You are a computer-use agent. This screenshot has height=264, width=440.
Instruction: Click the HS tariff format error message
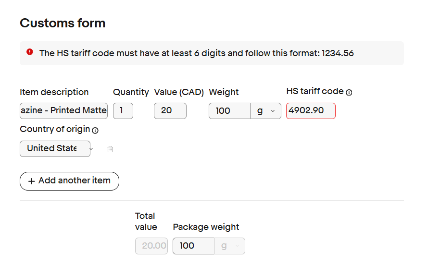coord(196,53)
